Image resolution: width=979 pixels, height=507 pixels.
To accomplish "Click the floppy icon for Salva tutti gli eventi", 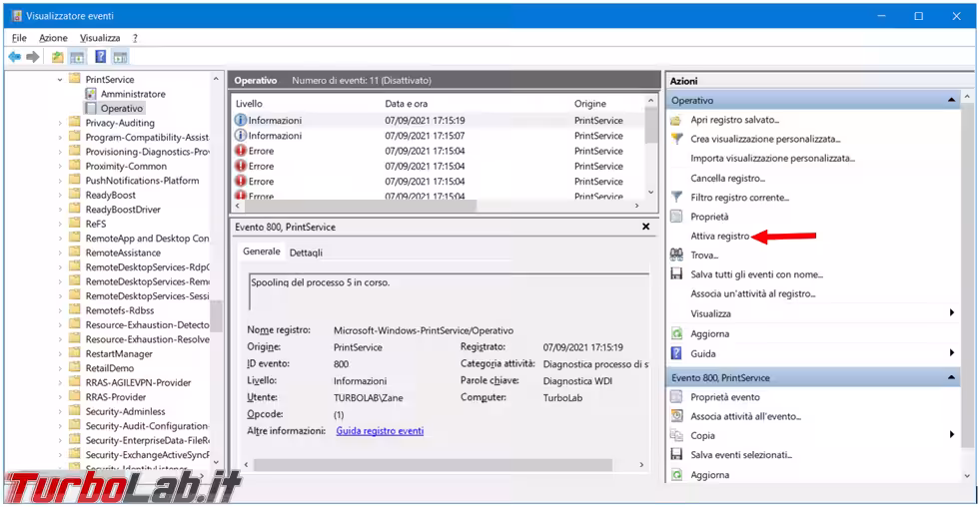I will pos(676,274).
